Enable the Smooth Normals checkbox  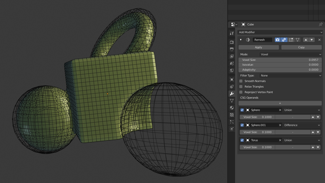(x=241, y=81)
